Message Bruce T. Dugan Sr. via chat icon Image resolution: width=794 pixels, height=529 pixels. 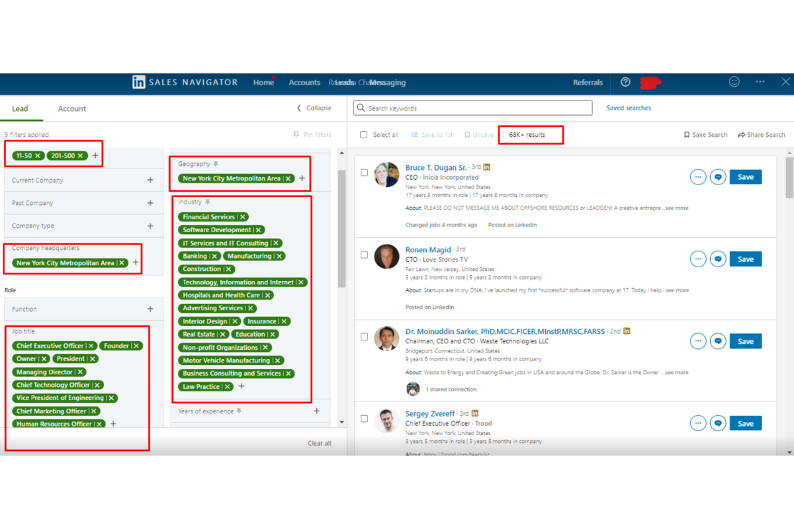coord(718,177)
